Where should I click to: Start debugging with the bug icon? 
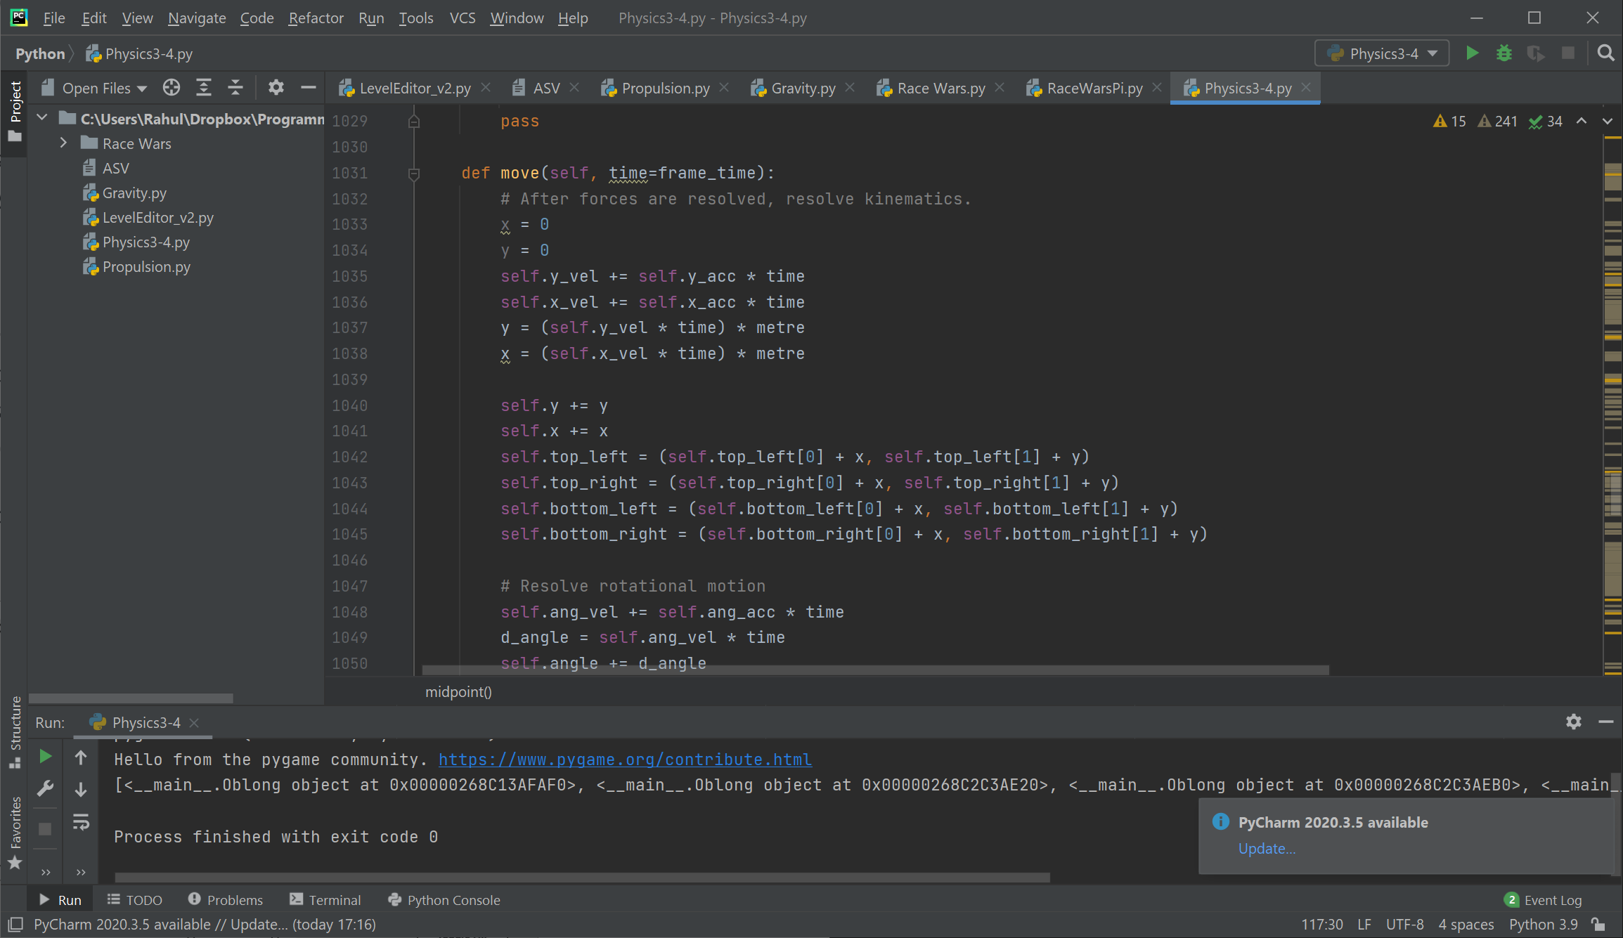(x=1504, y=53)
